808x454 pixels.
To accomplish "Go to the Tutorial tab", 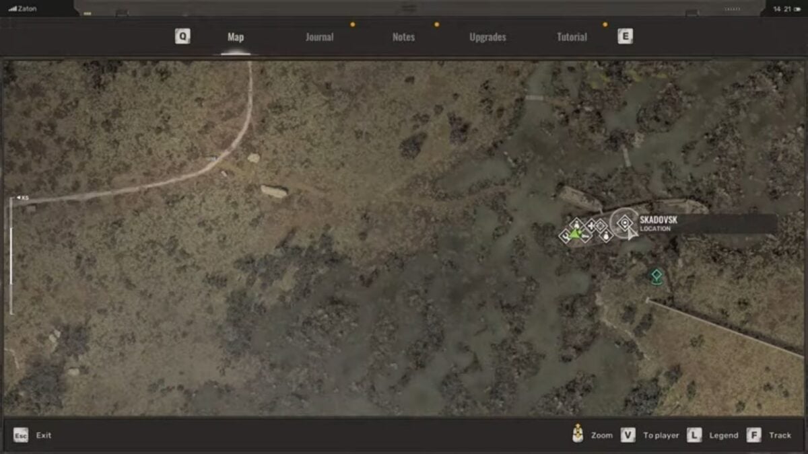I will (572, 38).
